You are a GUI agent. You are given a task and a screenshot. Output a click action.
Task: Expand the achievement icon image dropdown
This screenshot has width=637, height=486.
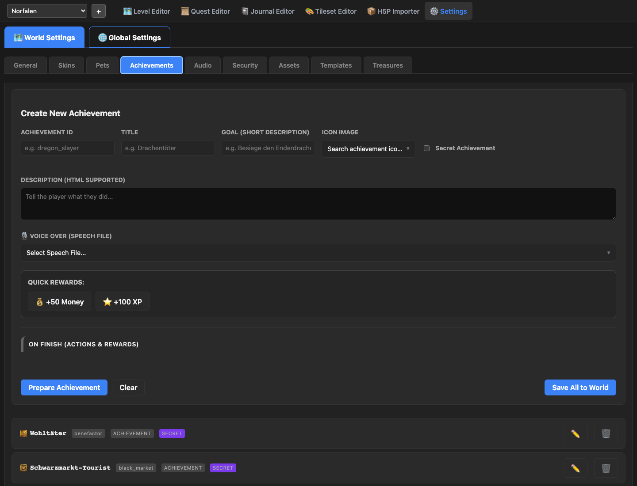pos(368,149)
